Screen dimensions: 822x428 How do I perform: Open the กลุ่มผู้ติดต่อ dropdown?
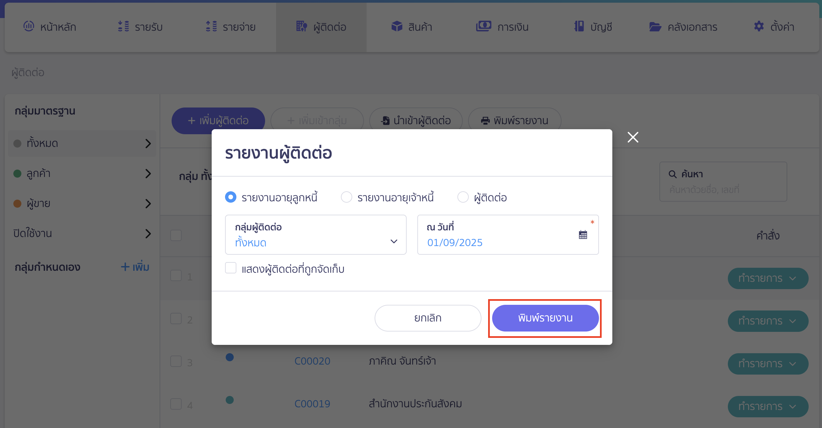(316, 235)
